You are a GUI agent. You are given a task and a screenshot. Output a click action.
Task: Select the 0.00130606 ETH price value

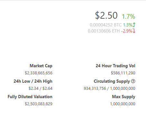[104, 31]
